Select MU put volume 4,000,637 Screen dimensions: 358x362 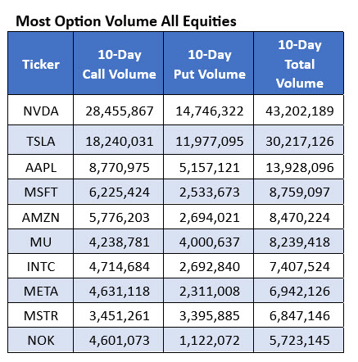210,242
